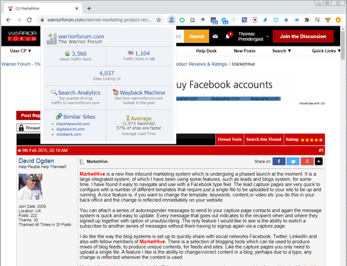Click the orange Search button
The width and height of the screenshot is (347, 266).
click(196, 36)
